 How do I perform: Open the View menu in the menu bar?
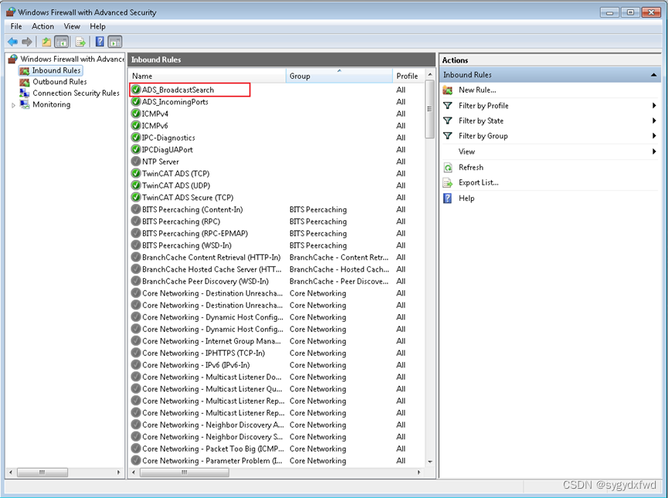pyautogui.click(x=72, y=26)
